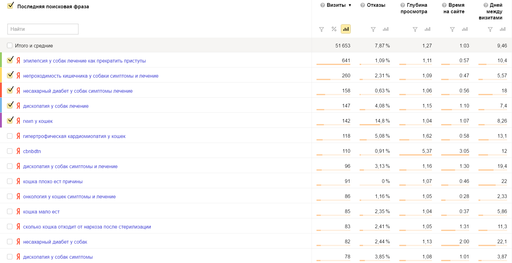Open the filter for Глубина просмотра column

[x=415, y=29]
